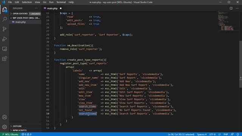Open the Manage gear menu
This screenshot has width=242, height=136.
click(x=5, y=127)
